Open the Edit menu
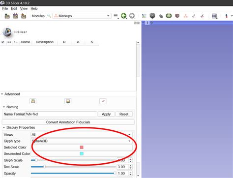This screenshot has width=233, height=178. [14, 8]
